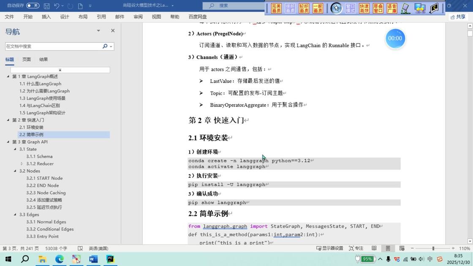Select the 一般画质 quality button
Image resolution: width=473 pixels, height=266 pixels.
(x=318, y=8)
